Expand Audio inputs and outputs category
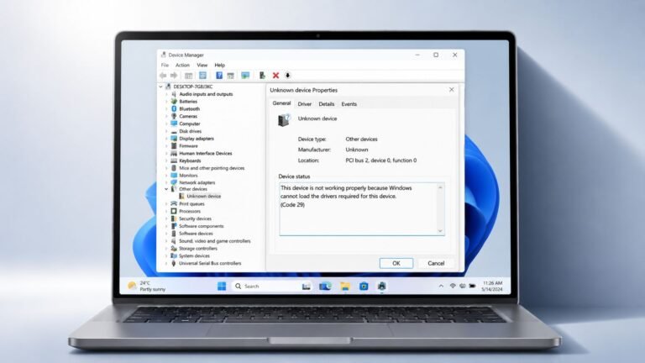 (166, 94)
